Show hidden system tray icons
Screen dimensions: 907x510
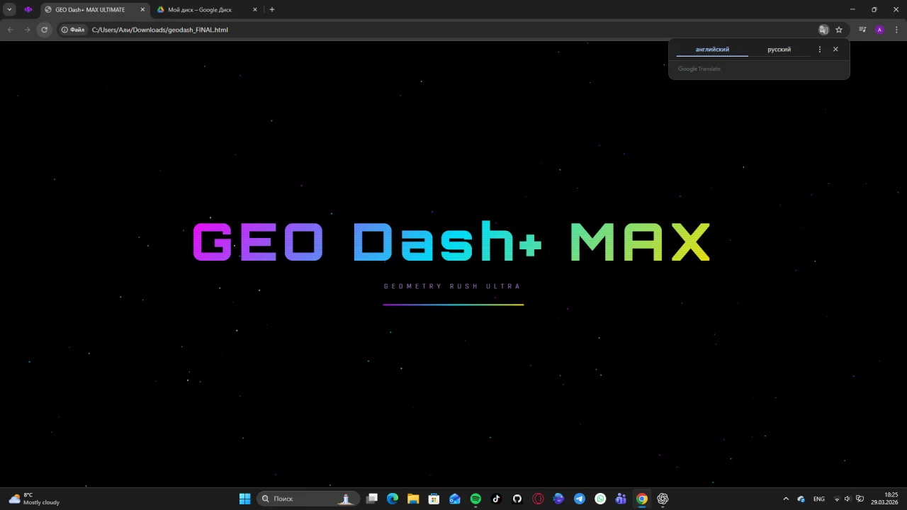point(786,499)
